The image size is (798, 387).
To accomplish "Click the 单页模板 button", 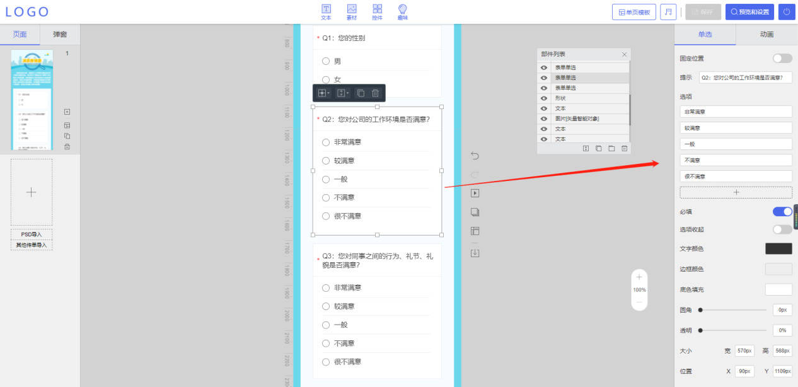I will pos(634,12).
